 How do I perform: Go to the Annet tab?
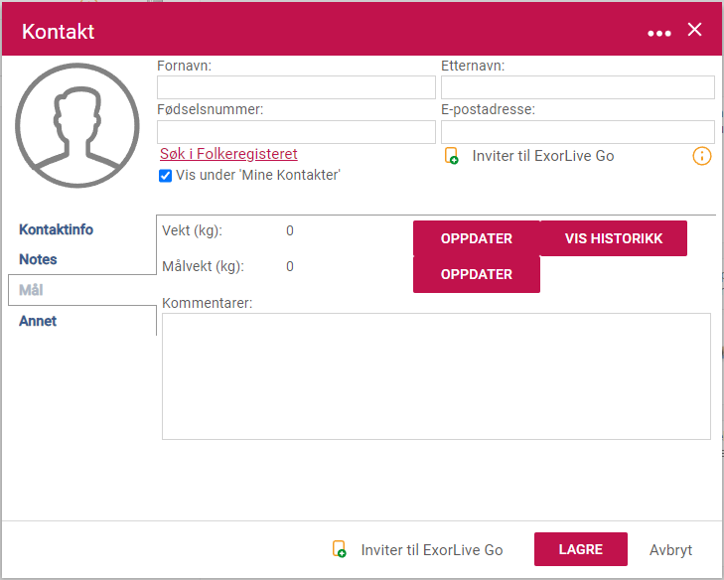[38, 321]
